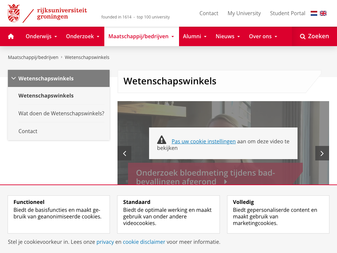Expand the Onderwijs dropdown menu

41,37
